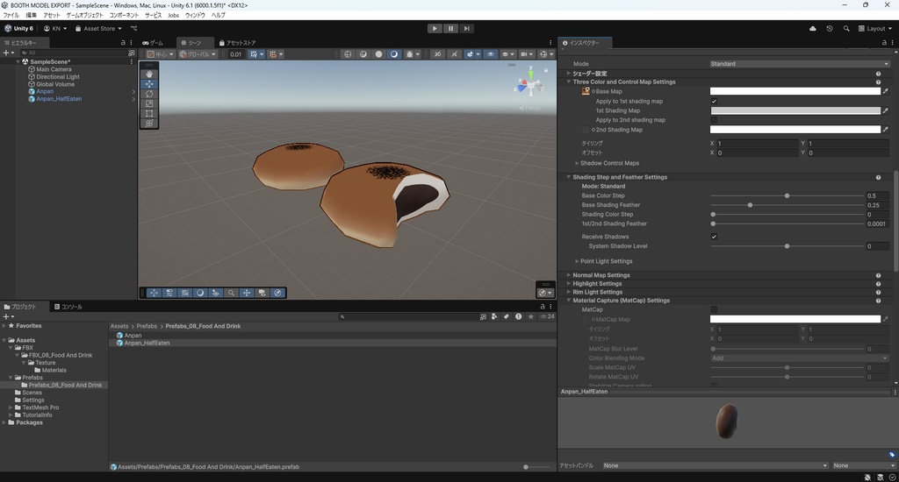The width and height of the screenshot is (899, 482).
Task: Open the ファイル menu
Action: point(11,15)
